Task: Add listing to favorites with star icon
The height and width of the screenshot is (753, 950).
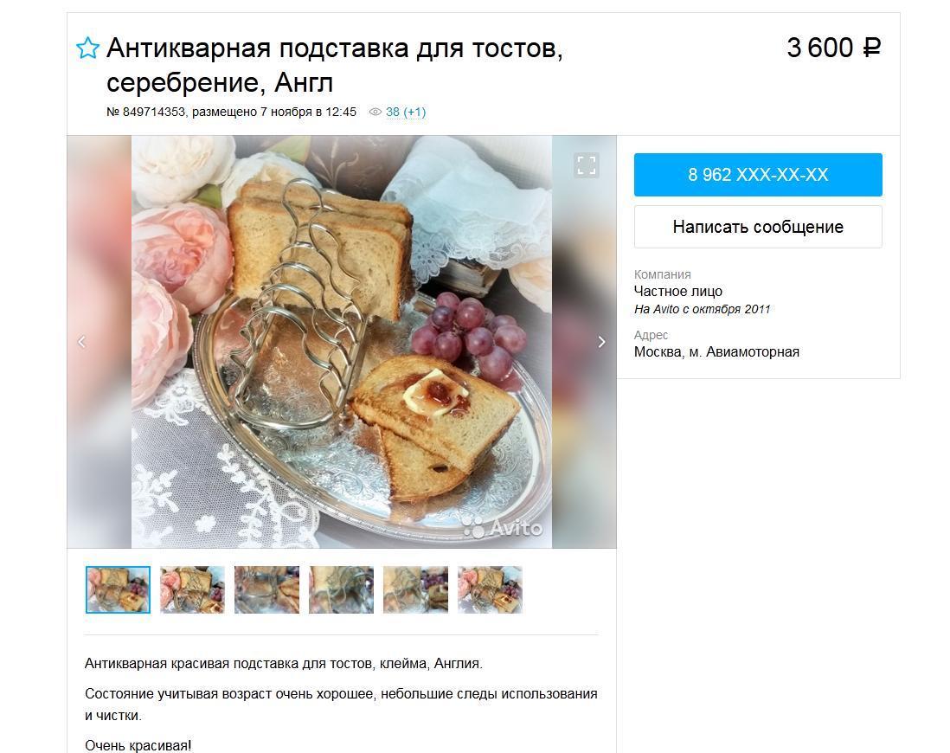Action: pyautogui.click(x=88, y=48)
